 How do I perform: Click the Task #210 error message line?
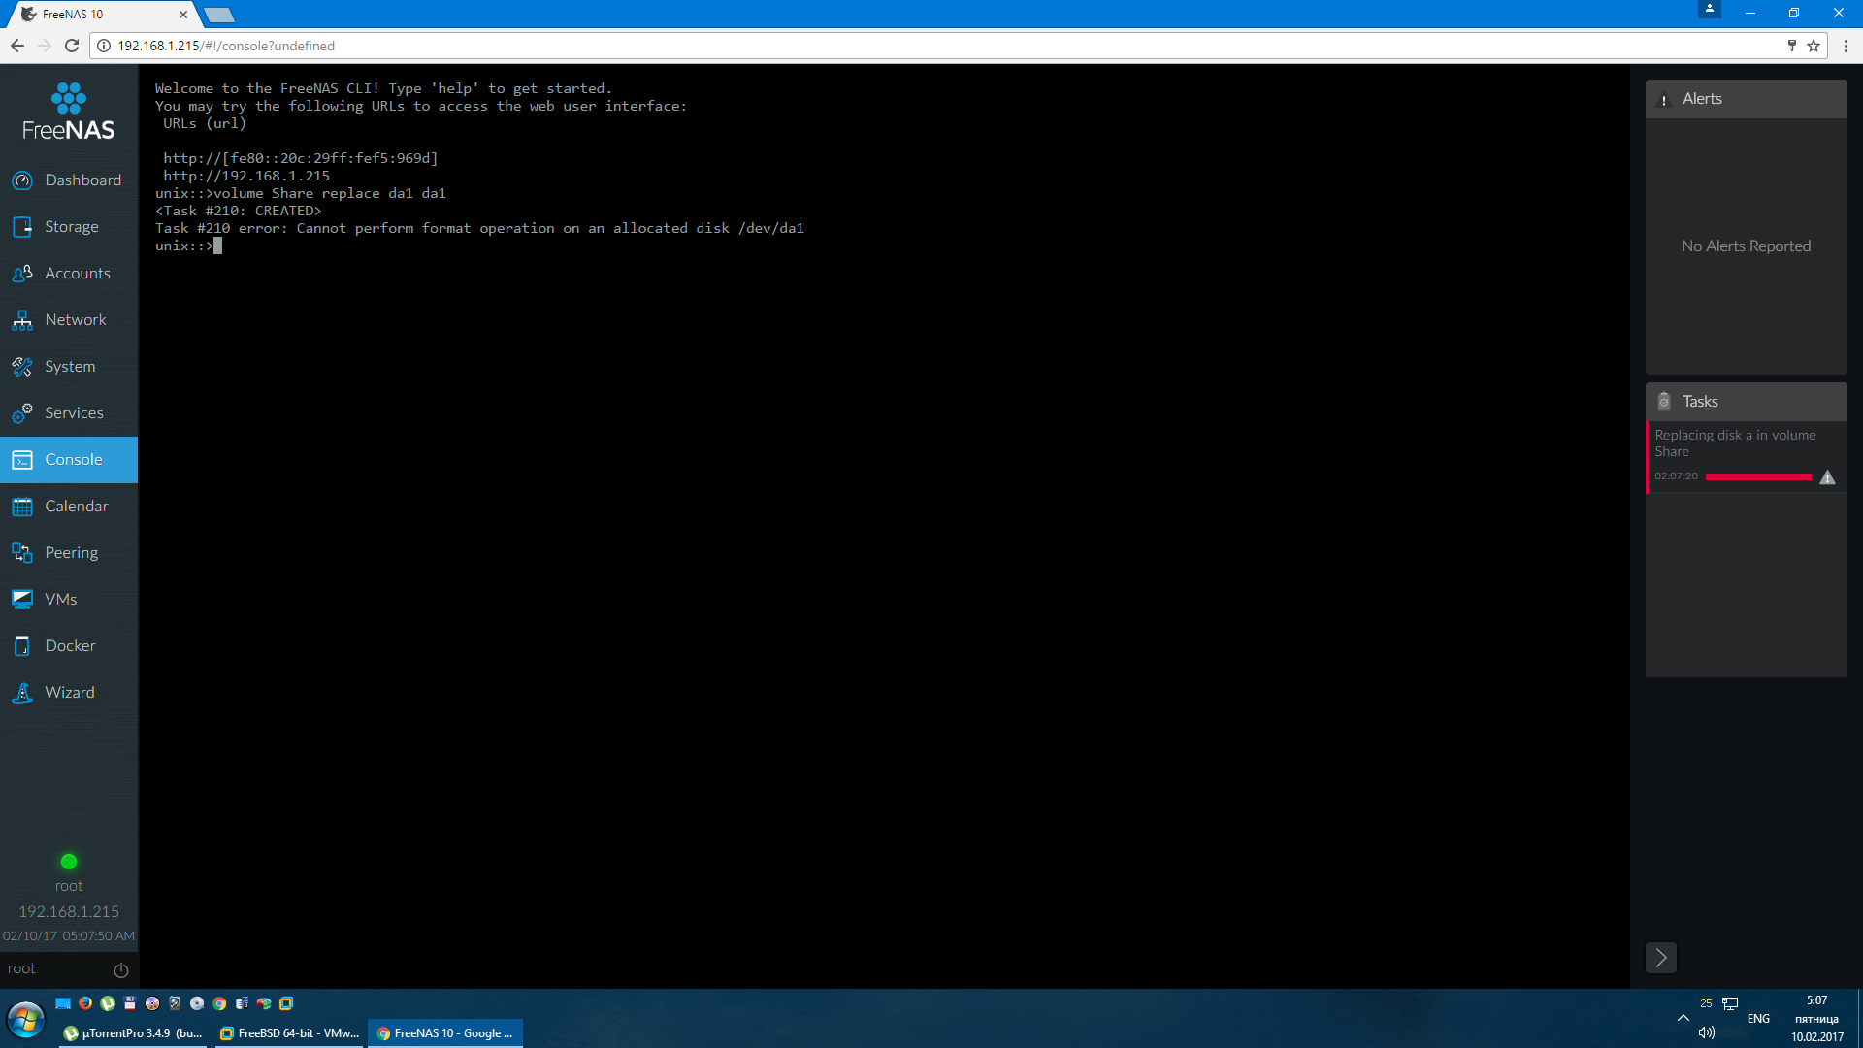[479, 229]
